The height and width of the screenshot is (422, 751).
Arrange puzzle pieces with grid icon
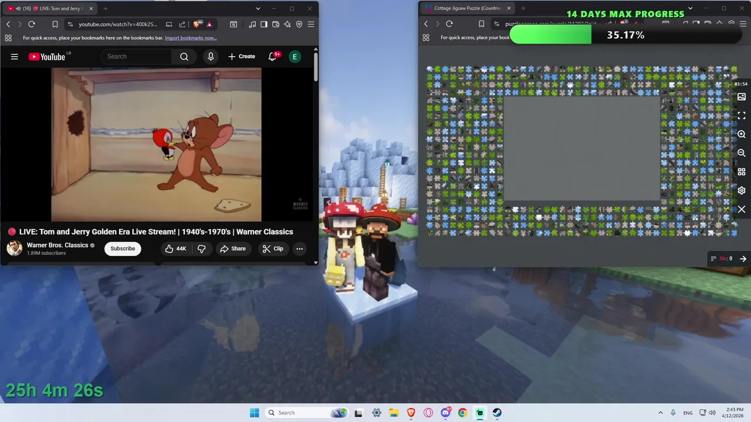742,172
